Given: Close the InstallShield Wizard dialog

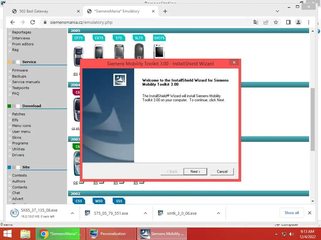Looking at the screenshot, I should click(x=234, y=62).
